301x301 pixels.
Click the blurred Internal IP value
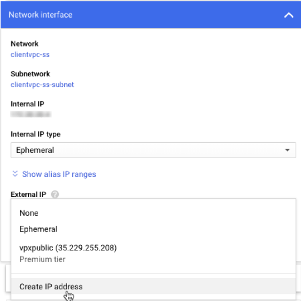click(x=31, y=114)
